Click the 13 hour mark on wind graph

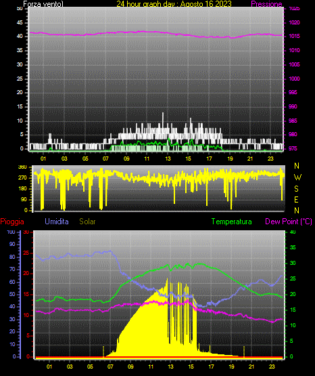click(x=168, y=159)
